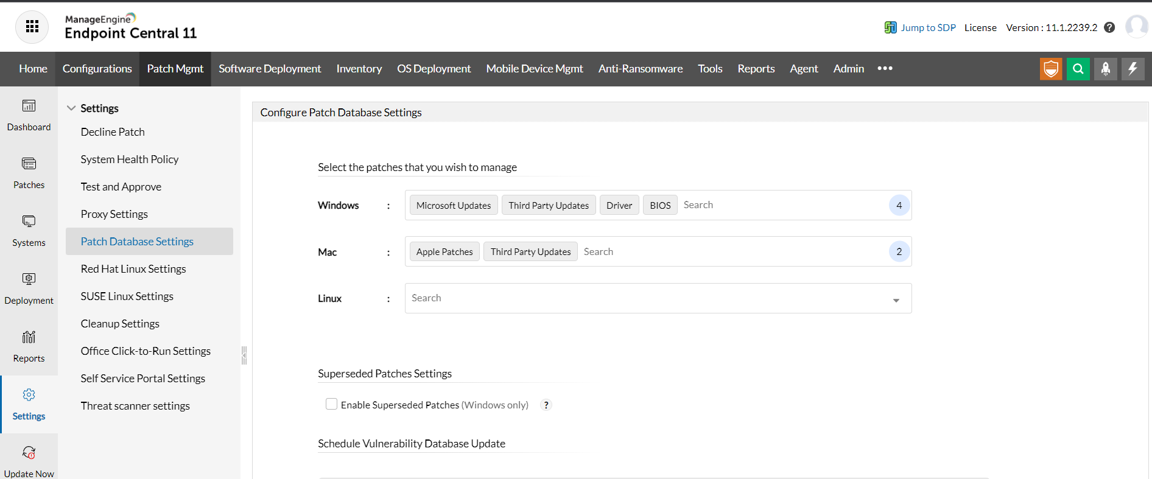
Task: Switch to the Software Deployment tab
Action: tap(270, 69)
